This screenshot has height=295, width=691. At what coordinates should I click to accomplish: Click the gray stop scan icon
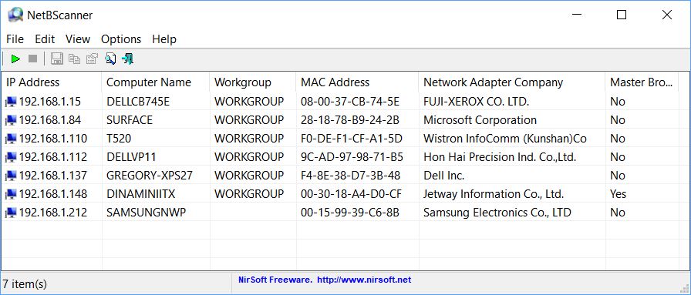(x=32, y=59)
